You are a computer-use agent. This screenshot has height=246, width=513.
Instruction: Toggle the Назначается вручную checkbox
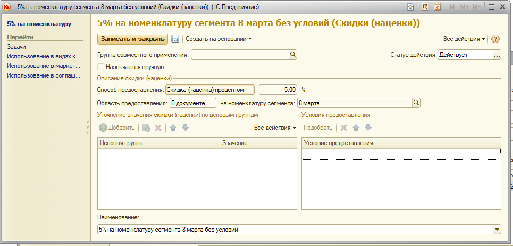(x=101, y=67)
